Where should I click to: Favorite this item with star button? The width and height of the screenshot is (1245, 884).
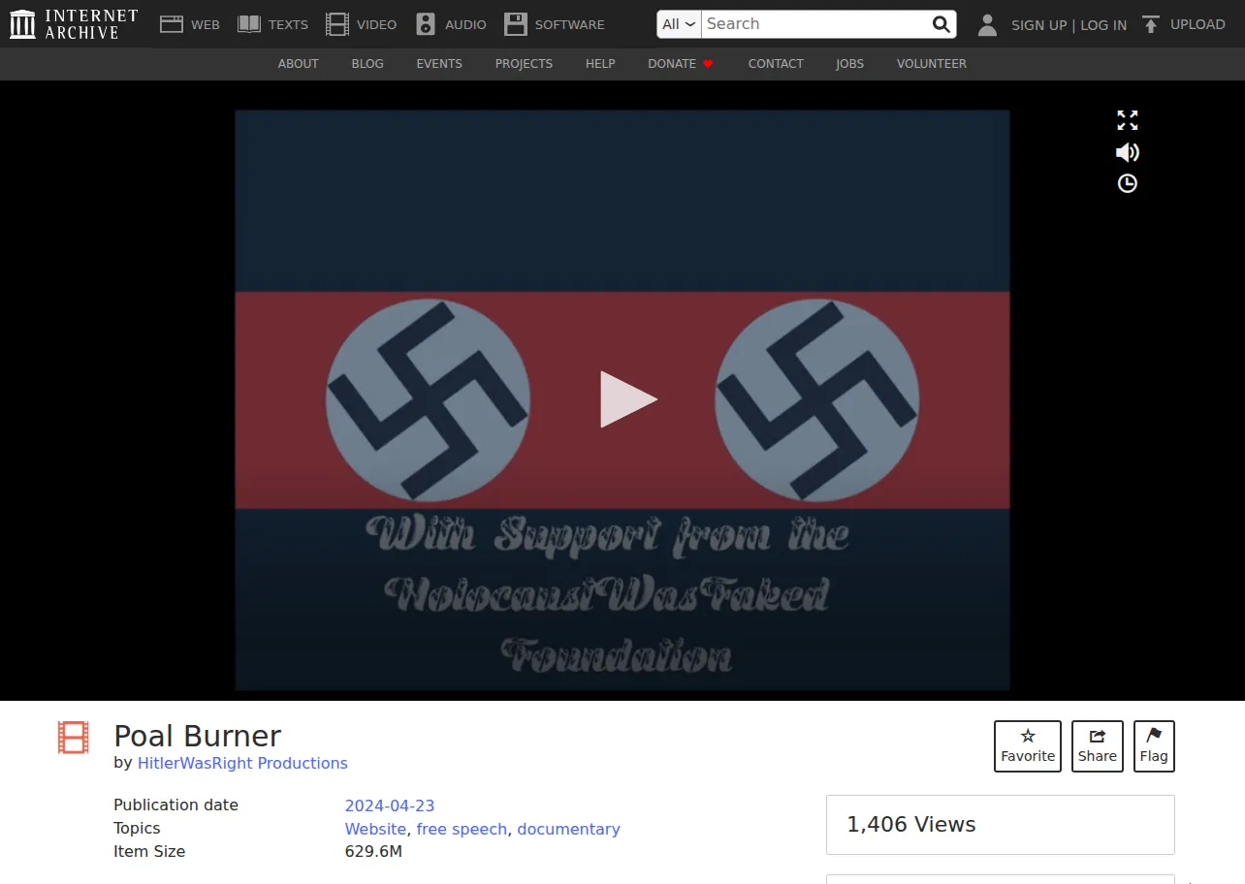(x=1028, y=746)
